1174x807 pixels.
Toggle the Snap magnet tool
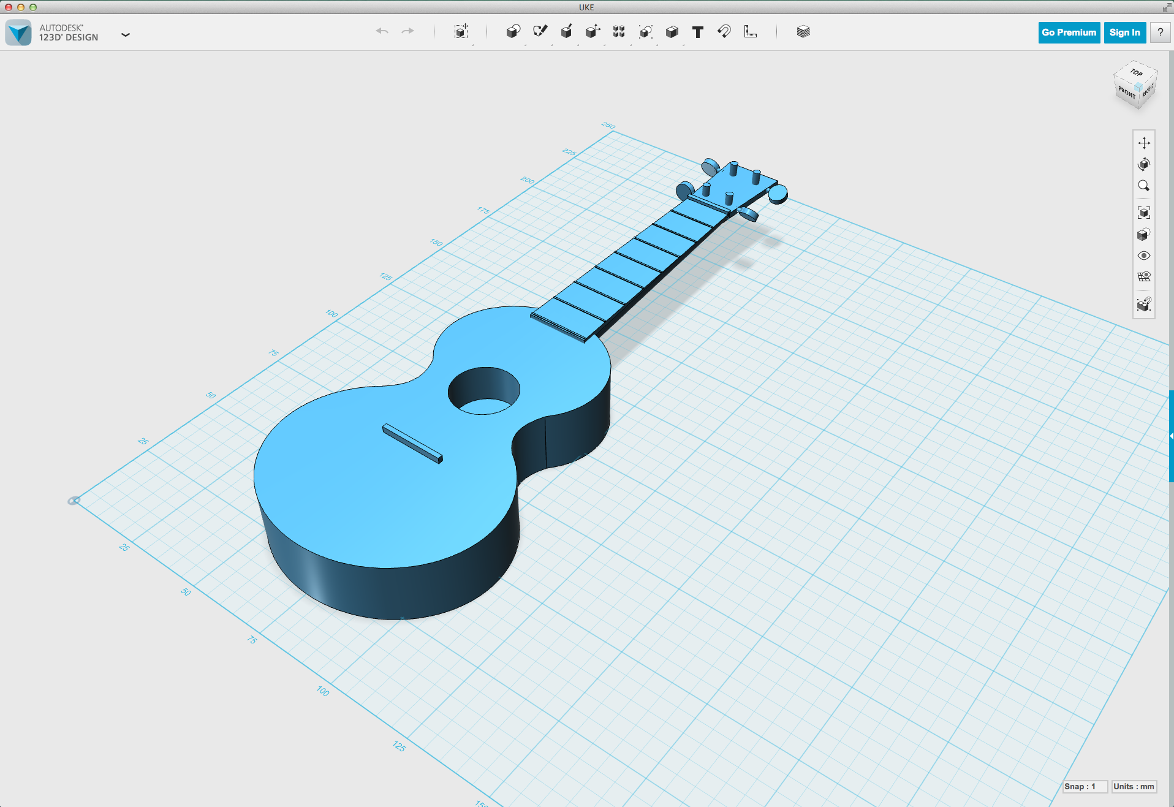[724, 31]
